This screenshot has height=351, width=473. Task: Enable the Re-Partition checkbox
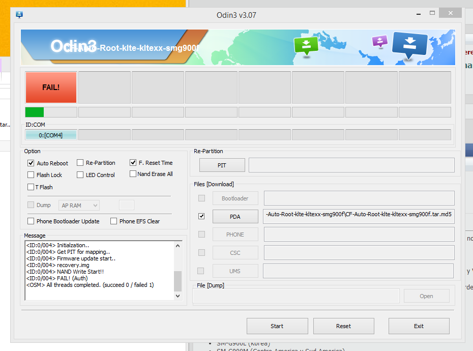click(80, 163)
